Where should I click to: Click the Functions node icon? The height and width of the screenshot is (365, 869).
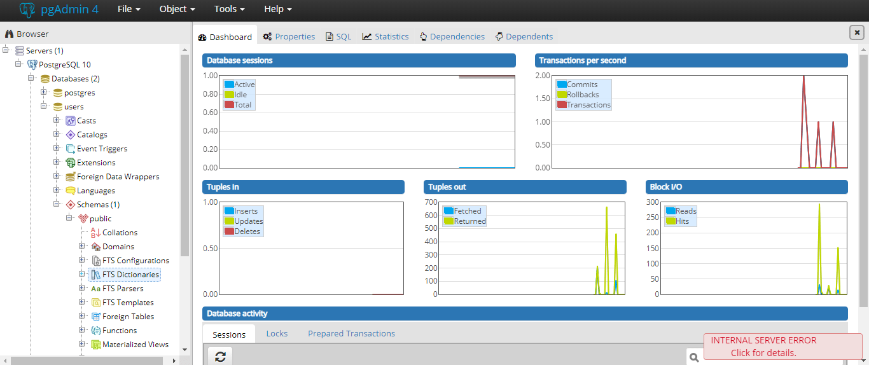(96, 331)
